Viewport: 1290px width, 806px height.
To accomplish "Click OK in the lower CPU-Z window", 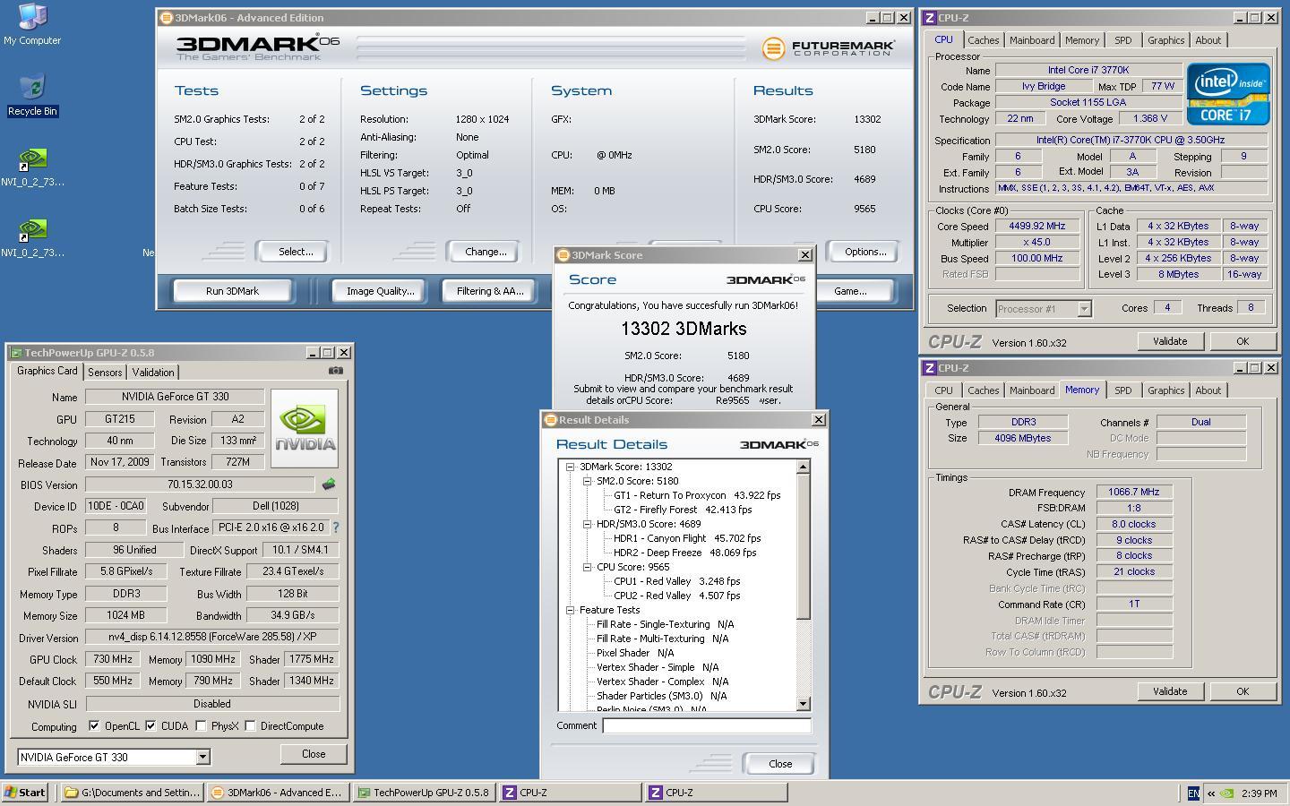I will click(x=1243, y=691).
